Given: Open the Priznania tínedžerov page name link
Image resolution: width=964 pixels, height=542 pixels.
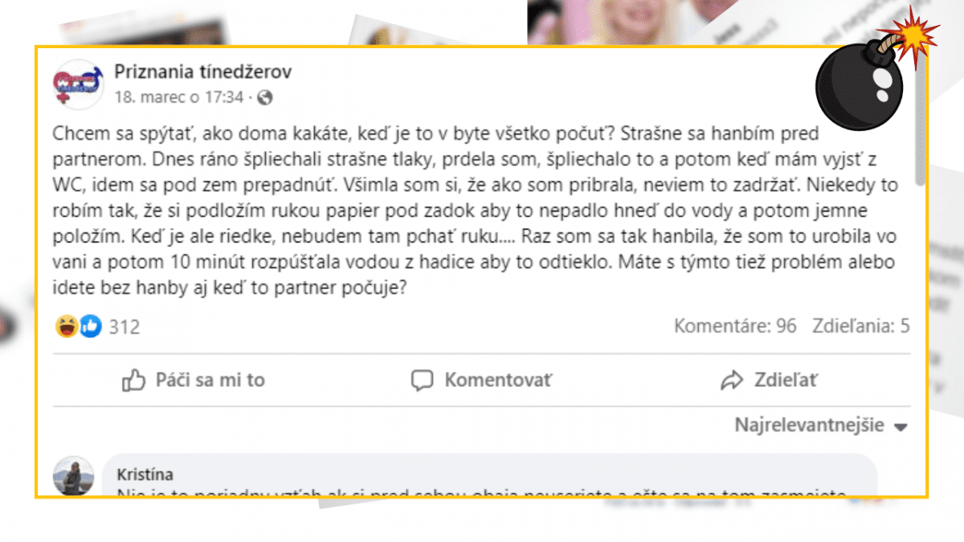Looking at the screenshot, I should [x=202, y=72].
